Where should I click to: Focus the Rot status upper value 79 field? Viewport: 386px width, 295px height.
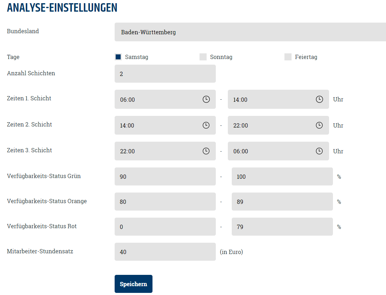tap(282, 227)
